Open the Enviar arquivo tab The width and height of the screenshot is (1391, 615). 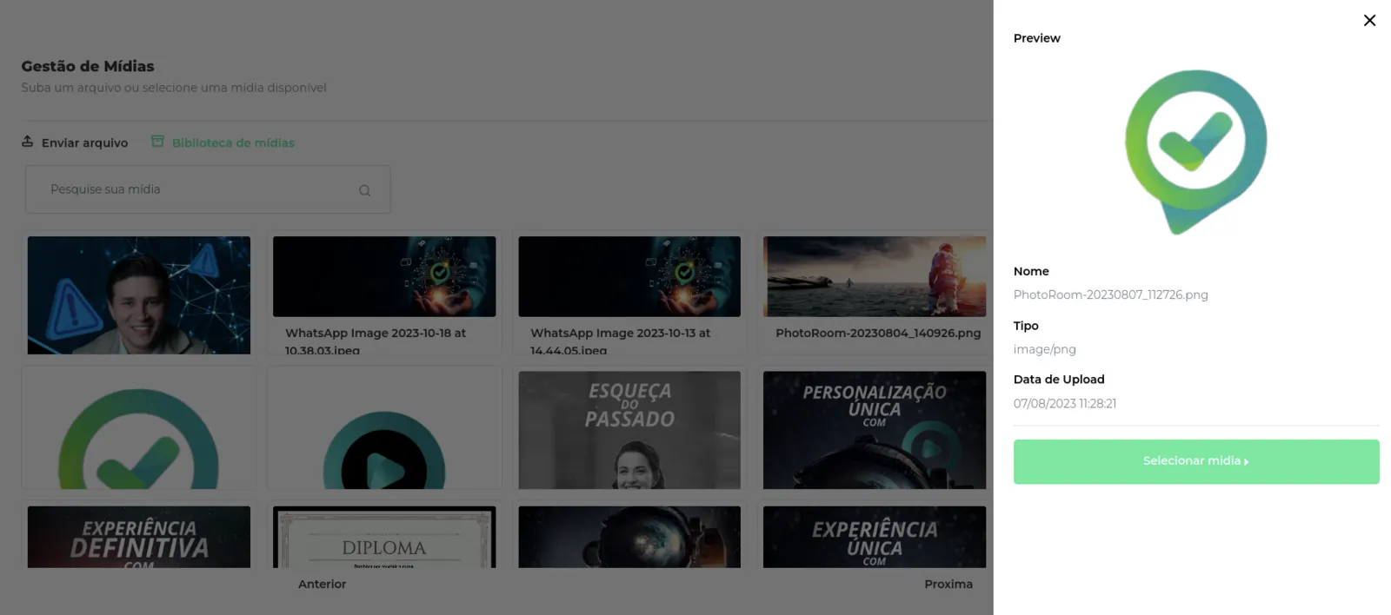pyautogui.click(x=75, y=142)
